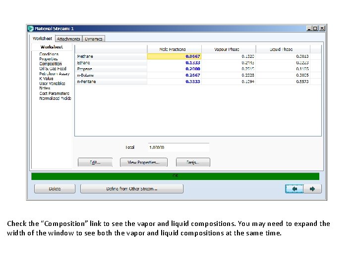
Task: Select Conditions in the worksheet list
Action: 49,54
